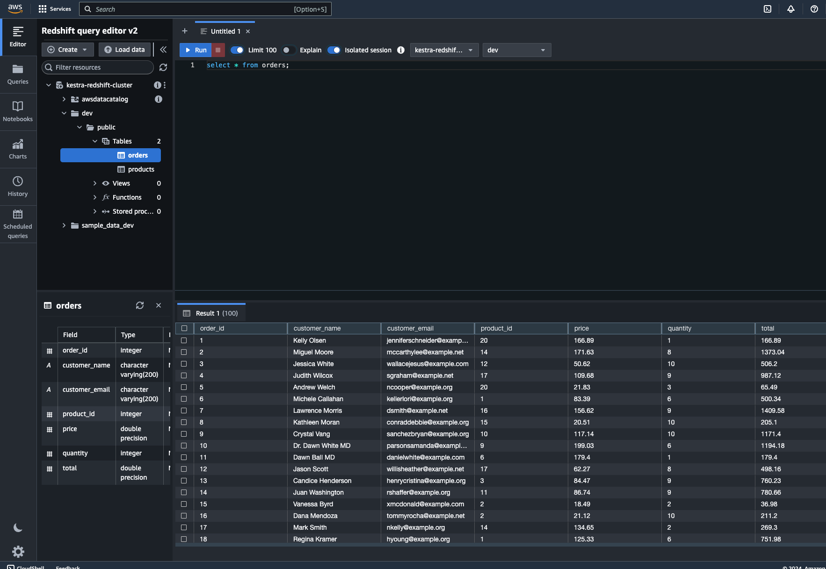Open the Queries panel in sidebar
Viewport: 826px width, 569px height.
18,75
